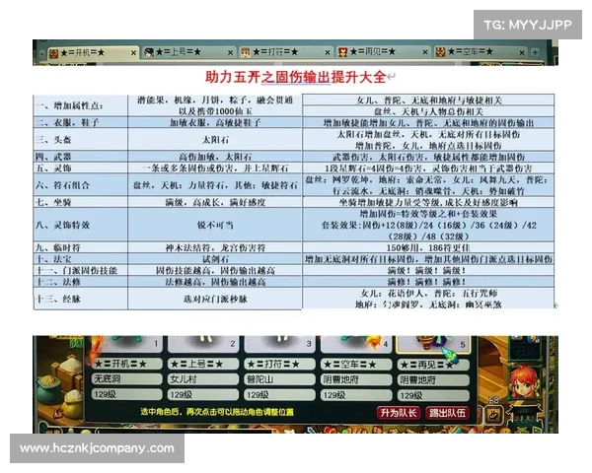Switch to the ★=再见=★ tab
Image resolution: width=592 pixels, height=473 pixels.
(x=383, y=52)
